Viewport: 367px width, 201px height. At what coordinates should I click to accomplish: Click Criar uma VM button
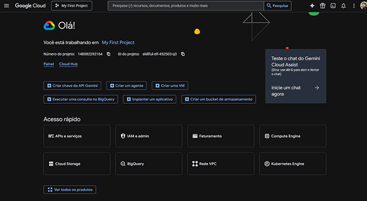click(x=170, y=86)
